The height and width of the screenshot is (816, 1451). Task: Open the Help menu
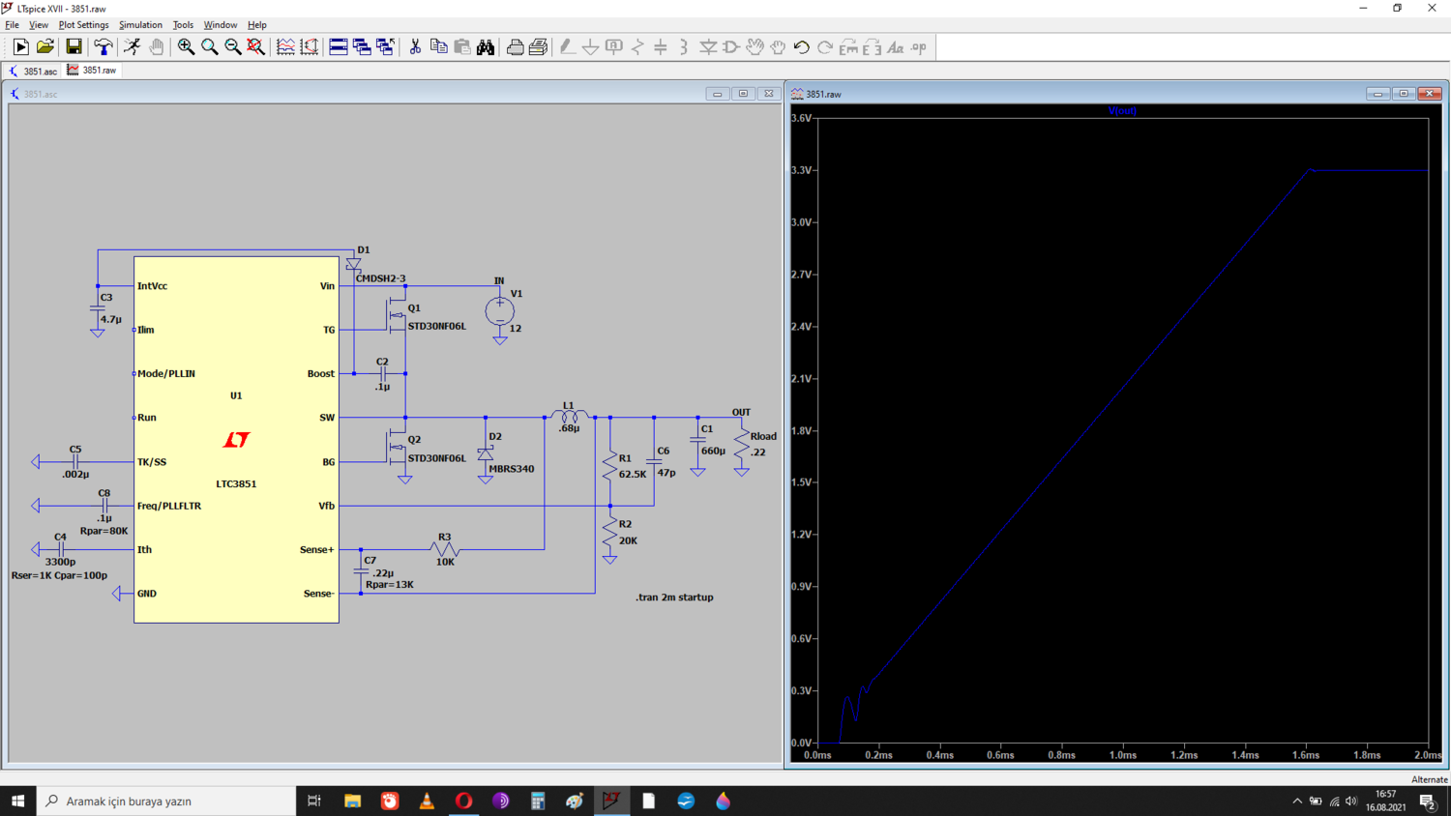point(256,25)
